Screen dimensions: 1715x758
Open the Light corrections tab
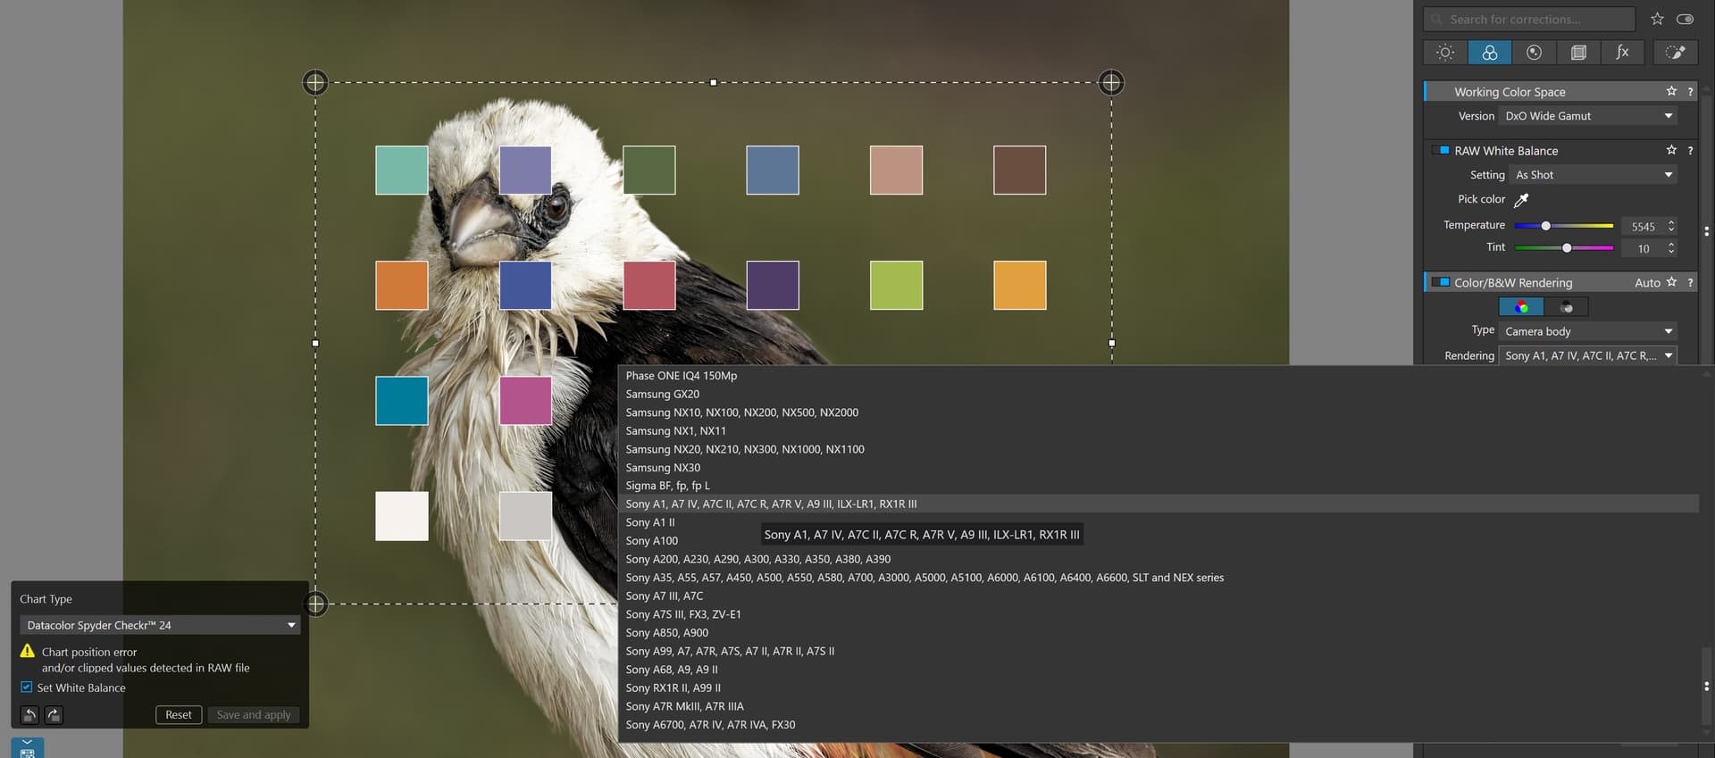1444,53
